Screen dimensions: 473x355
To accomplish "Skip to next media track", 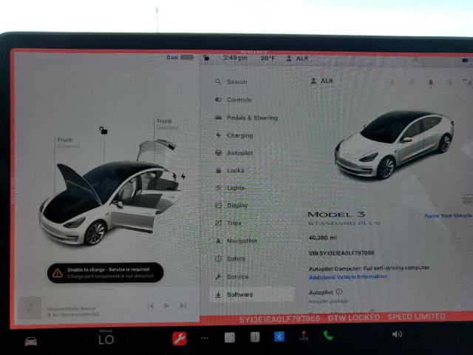I will [x=183, y=305].
